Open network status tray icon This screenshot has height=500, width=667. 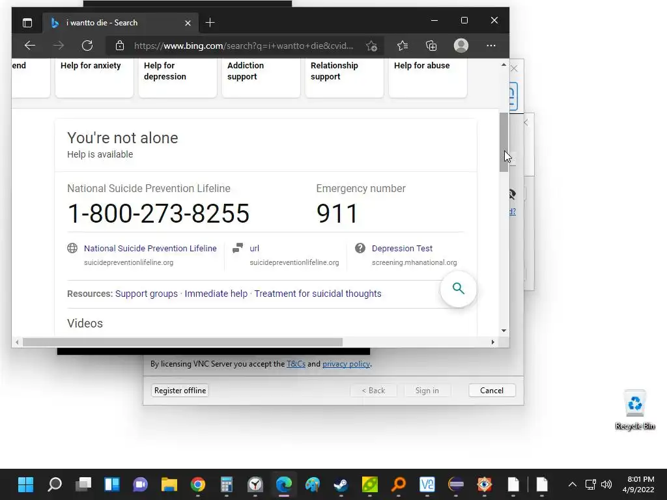[x=590, y=484]
